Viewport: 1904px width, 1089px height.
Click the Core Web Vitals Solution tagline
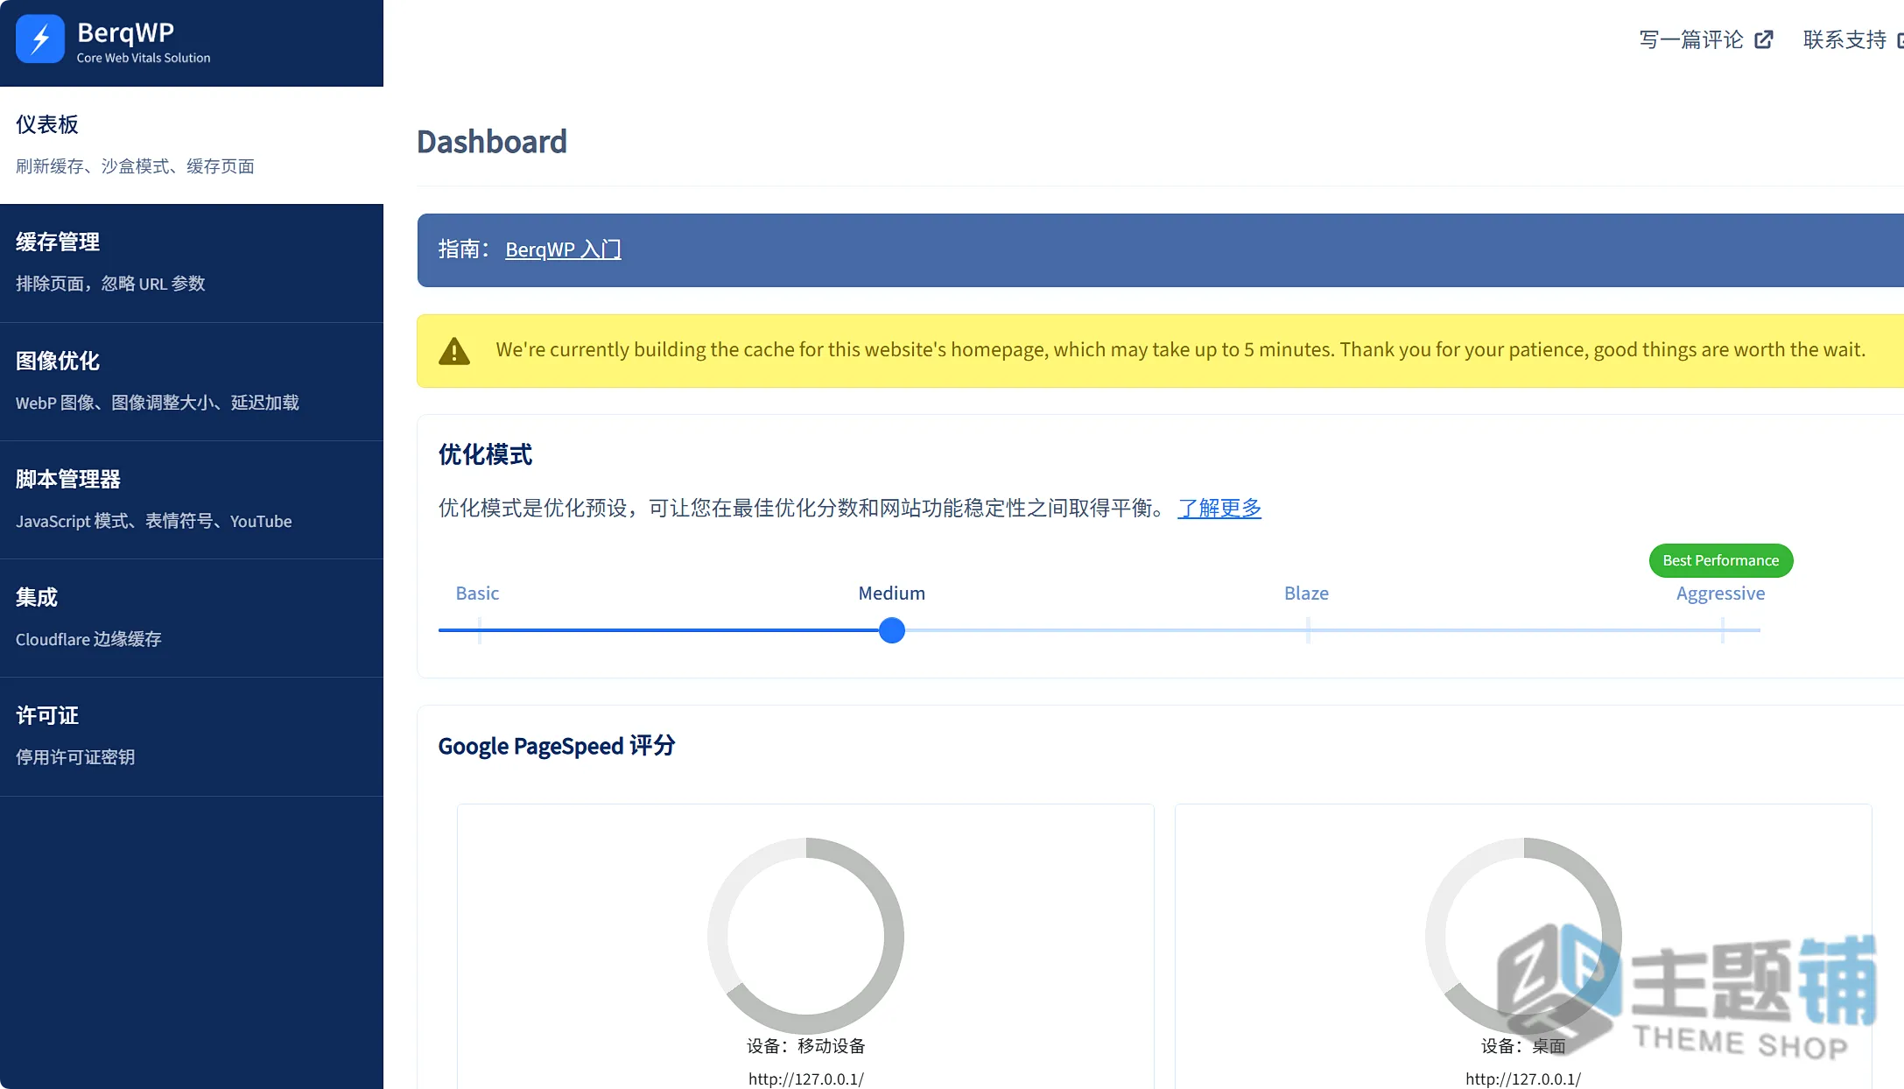(144, 58)
